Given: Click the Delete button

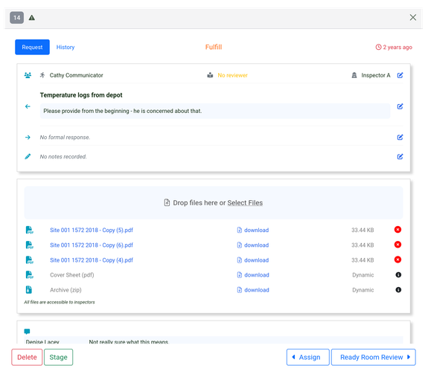Looking at the screenshot, I should tap(27, 357).
